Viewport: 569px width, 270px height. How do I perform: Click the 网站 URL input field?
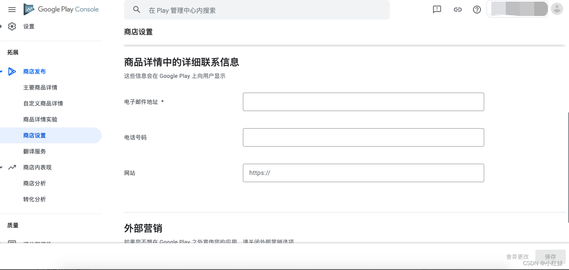[363, 173]
